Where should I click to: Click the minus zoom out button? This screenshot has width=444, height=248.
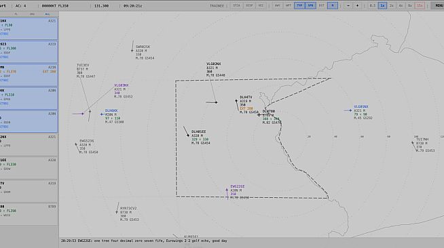click(x=348, y=5)
